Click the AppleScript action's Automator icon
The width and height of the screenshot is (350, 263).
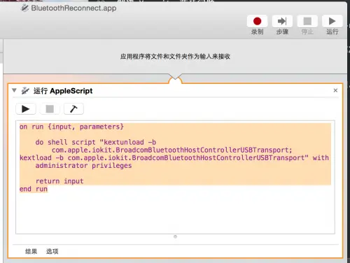point(25,90)
